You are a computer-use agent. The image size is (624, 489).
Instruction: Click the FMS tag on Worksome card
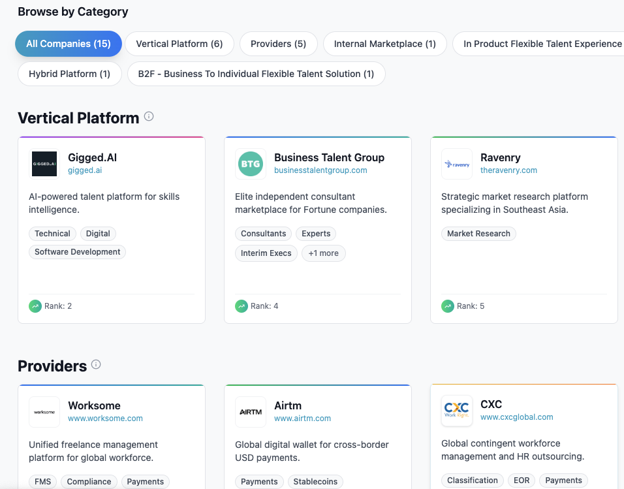point(43,481)
